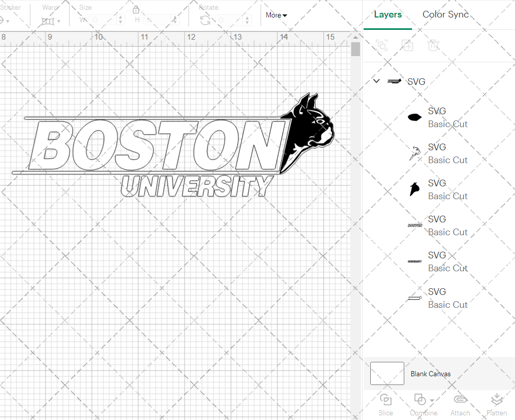Change the Blank Canvas color swatch
The height and width of the screenshot is (420, 515).
click(387, 374)
